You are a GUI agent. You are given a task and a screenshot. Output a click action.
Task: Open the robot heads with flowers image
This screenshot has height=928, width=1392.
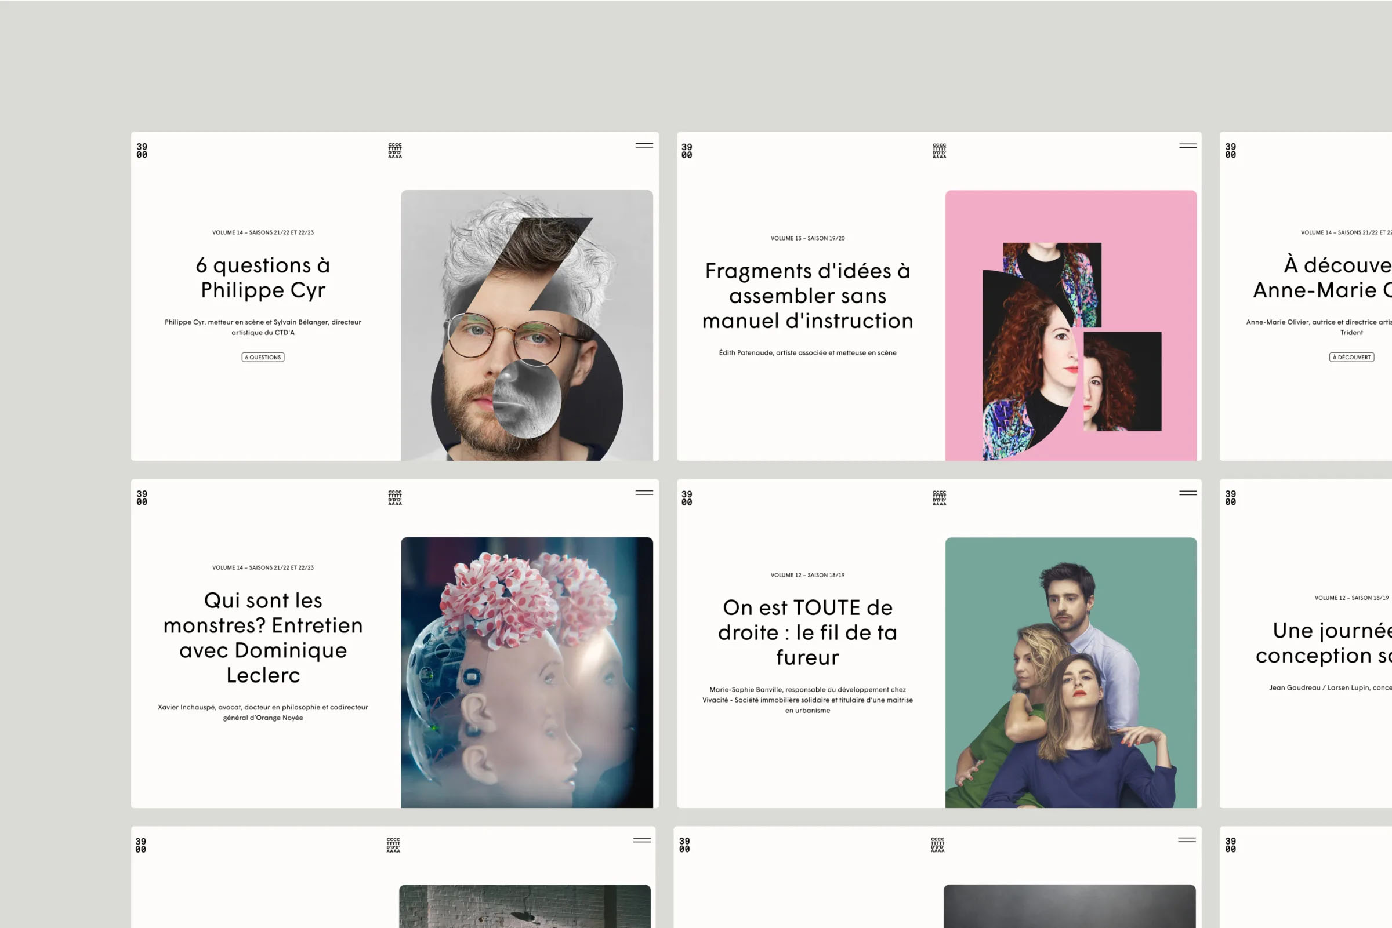[x=527, y=672]
